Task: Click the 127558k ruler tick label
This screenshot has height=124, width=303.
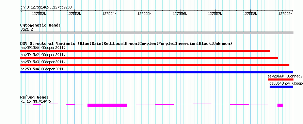Action: coord(250,14)
